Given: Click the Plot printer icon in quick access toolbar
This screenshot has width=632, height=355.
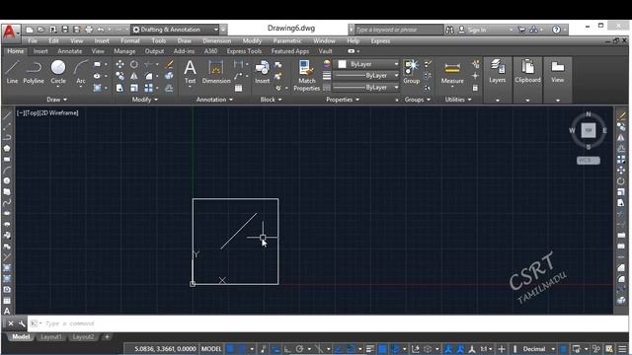Looking at the screenshot, I should [x=89, y=30].
